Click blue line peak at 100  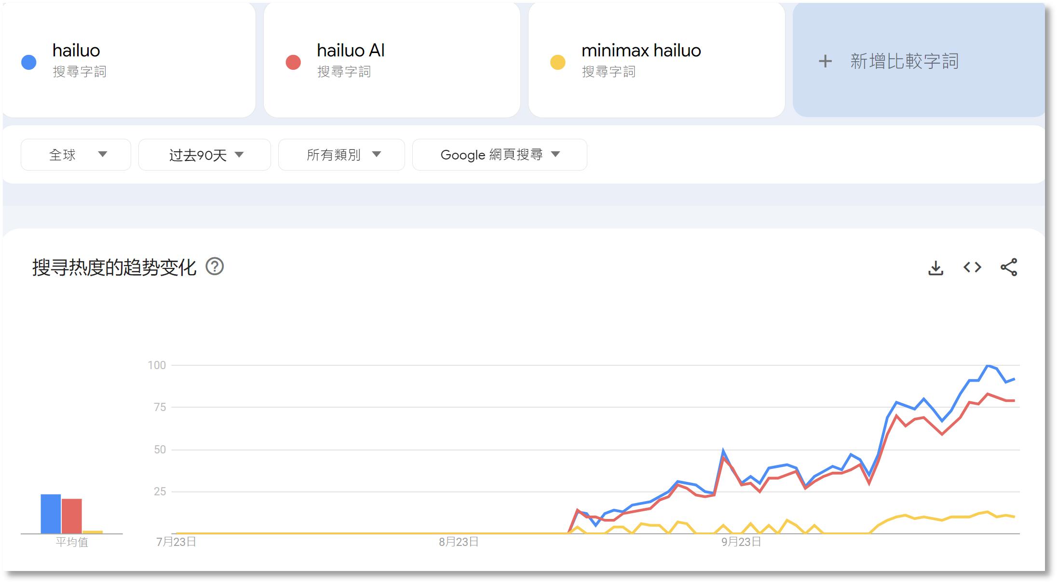pos(988,366)
